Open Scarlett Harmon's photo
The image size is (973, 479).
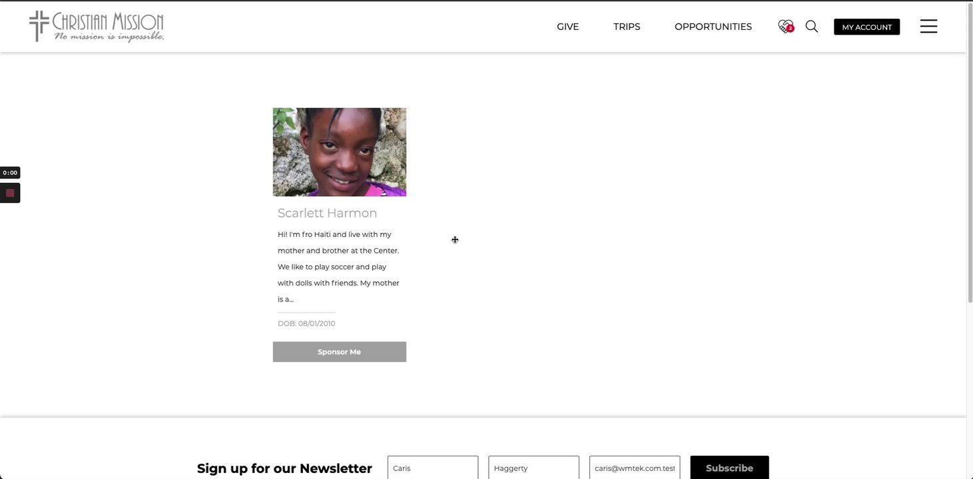pyautogui.click(x=340, y=152)
